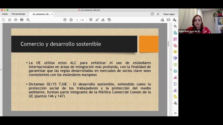Viewport: 223px width, 125px height.
Task: Open yellow Comment tool in right sidebar
Action: coord(175,52)
